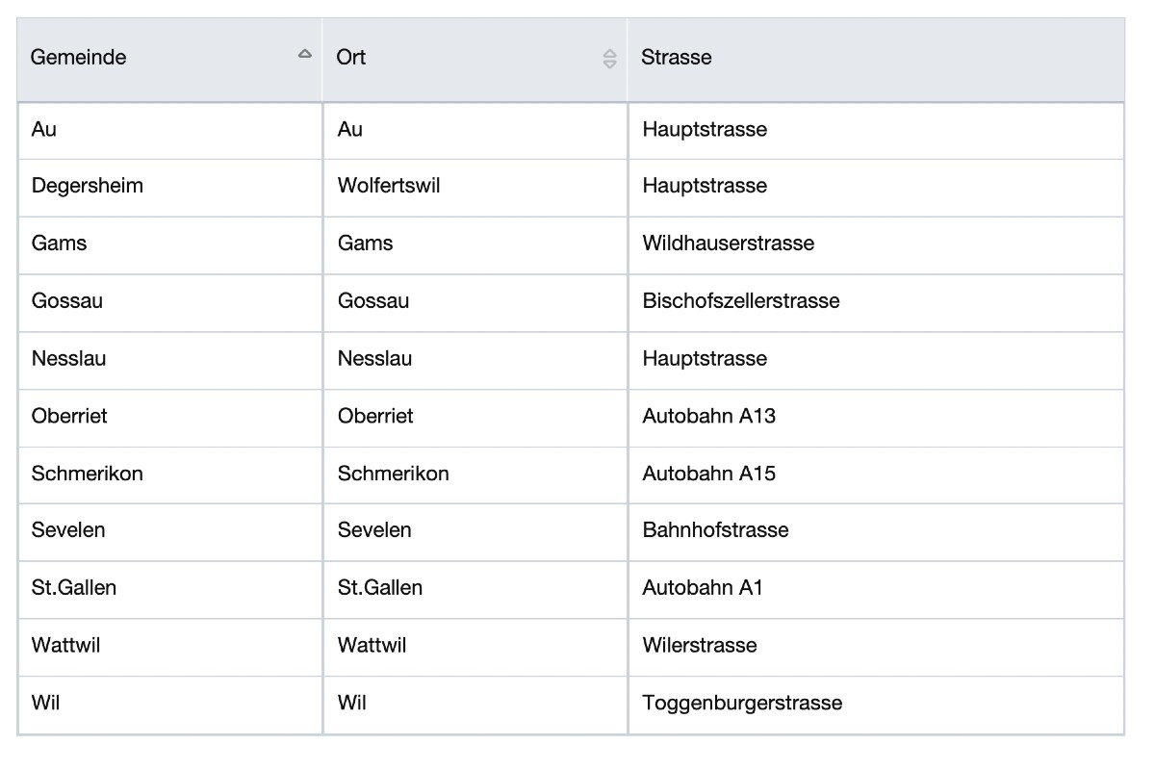
Task: Select the Wildhauserstrasse street cell
Action: [729, 244]
